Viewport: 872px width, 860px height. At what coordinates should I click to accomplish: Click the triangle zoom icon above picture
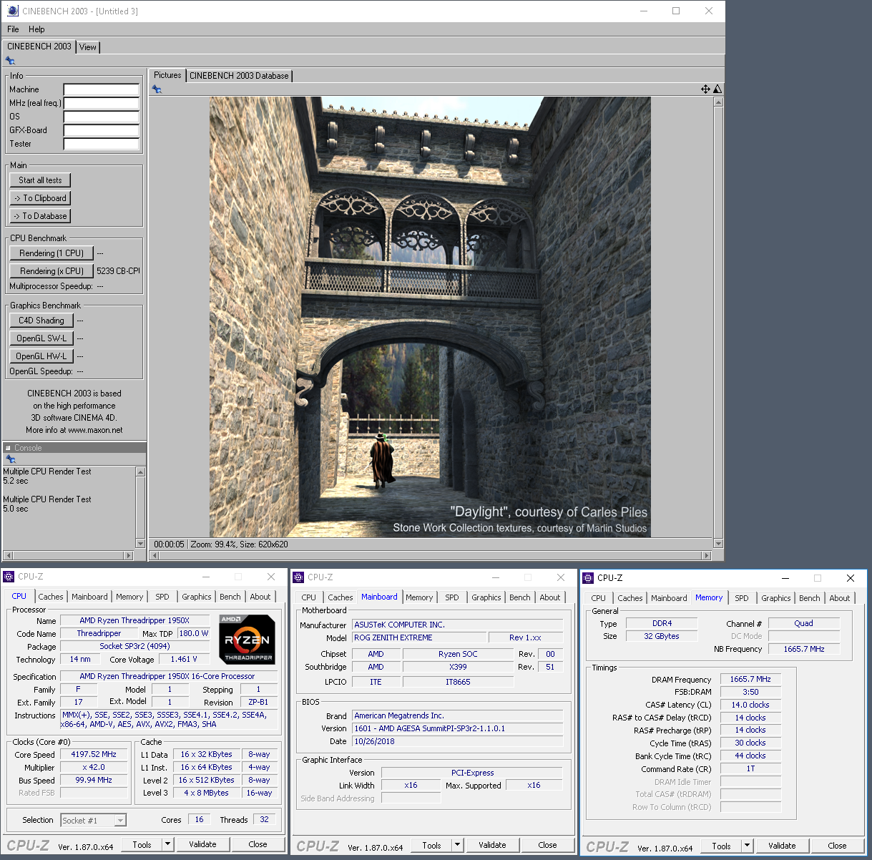717,89
